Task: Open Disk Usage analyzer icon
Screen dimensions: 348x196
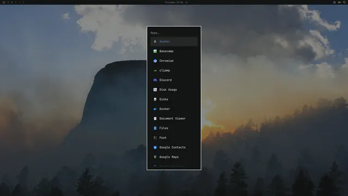Action: point(155,89)
